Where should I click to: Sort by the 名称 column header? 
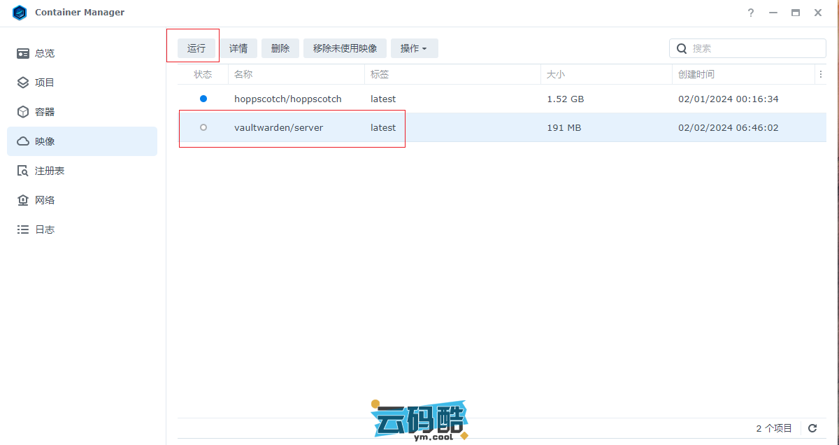243,74
